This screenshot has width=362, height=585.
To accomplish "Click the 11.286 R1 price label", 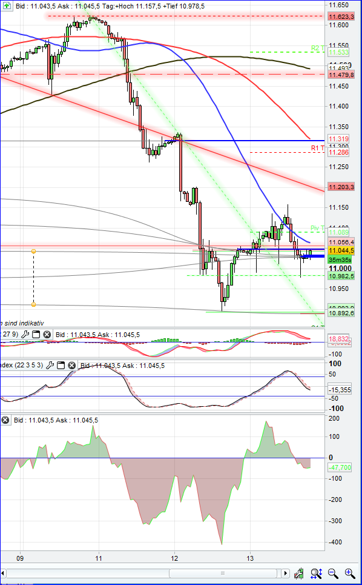I will point(338,152).
